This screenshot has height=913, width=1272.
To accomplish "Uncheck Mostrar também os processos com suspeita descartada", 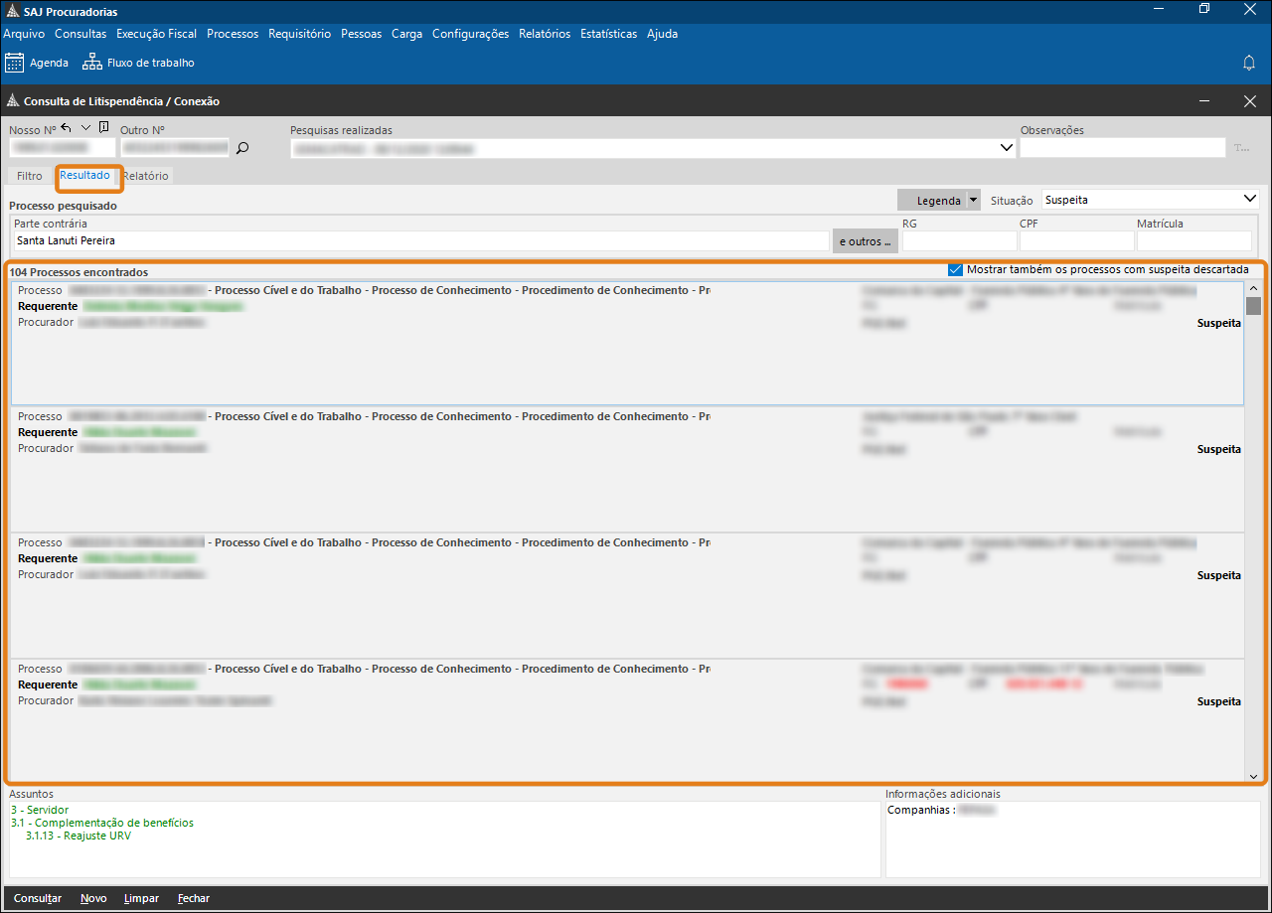I will [x=956, y=269].
